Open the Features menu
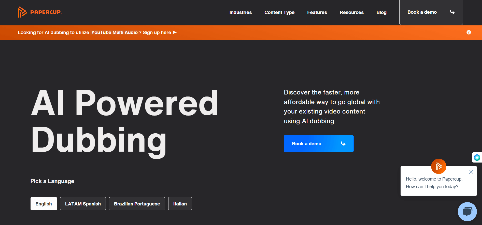 (317, 12)
